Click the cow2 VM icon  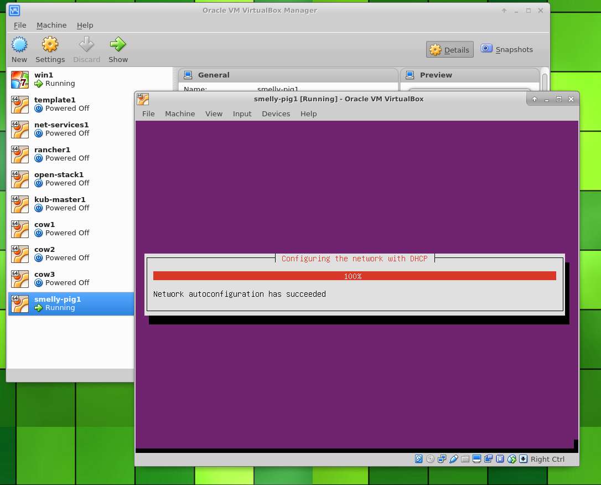coord(19,254)
